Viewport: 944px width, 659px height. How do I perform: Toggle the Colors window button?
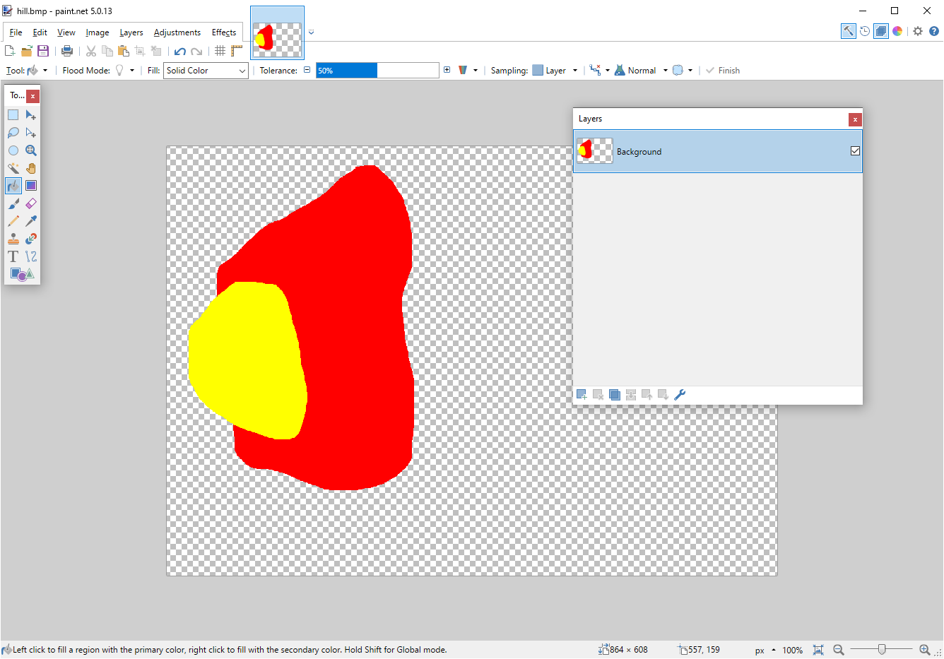click(x=897, y=31)
